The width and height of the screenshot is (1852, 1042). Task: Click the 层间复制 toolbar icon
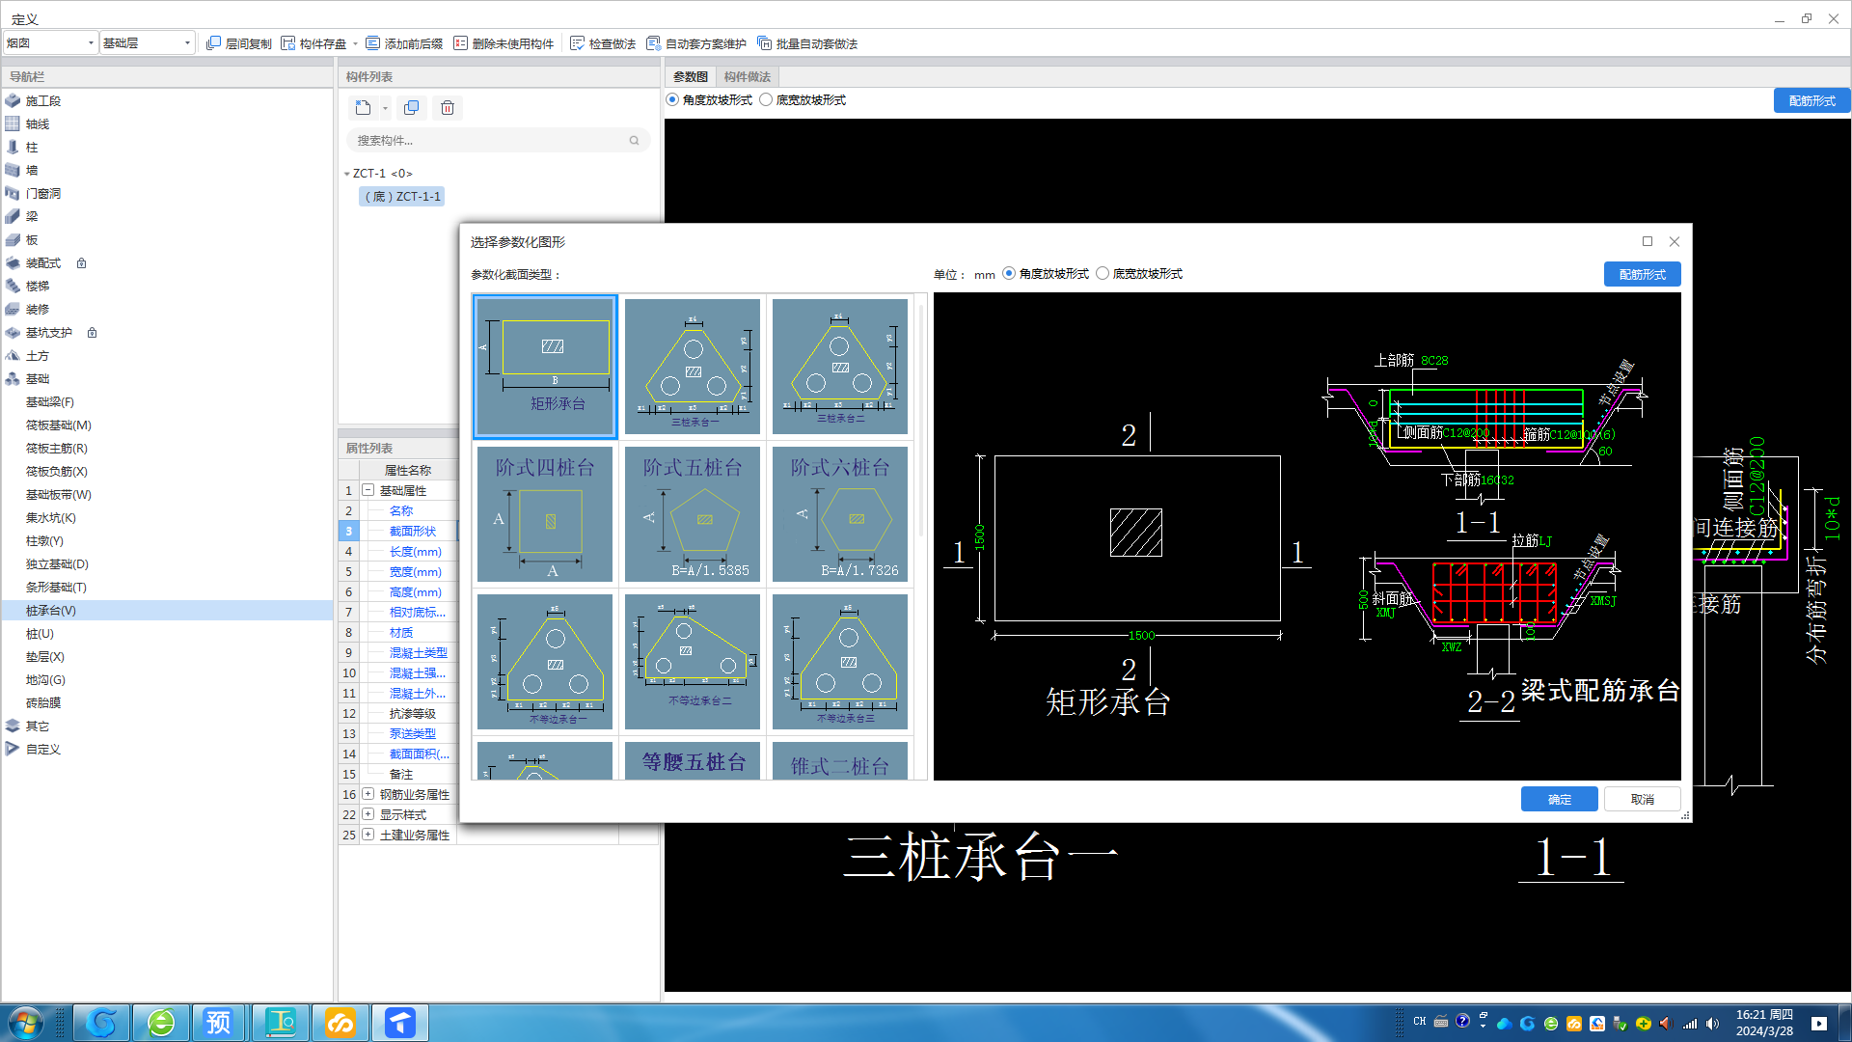pyautogui.click(x=239, y=43)
